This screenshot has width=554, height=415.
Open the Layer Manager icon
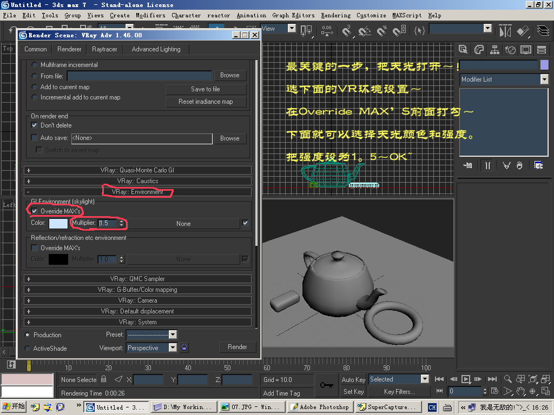pyautogui.click(x=543, y=31)
